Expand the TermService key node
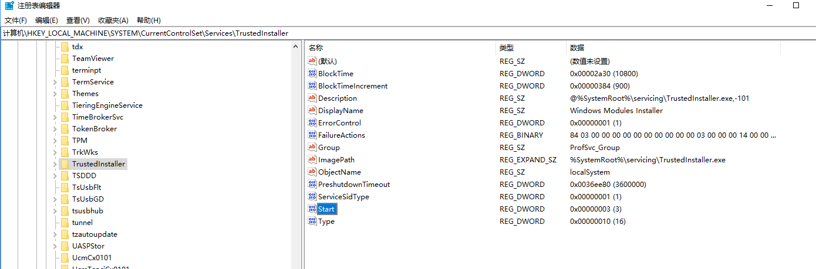This screenshot has width=816, height=269. coord(55,82)
